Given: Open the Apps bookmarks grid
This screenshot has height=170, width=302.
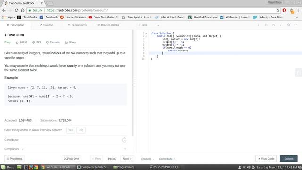Looking at the screenshot, I should coord(8,17).
